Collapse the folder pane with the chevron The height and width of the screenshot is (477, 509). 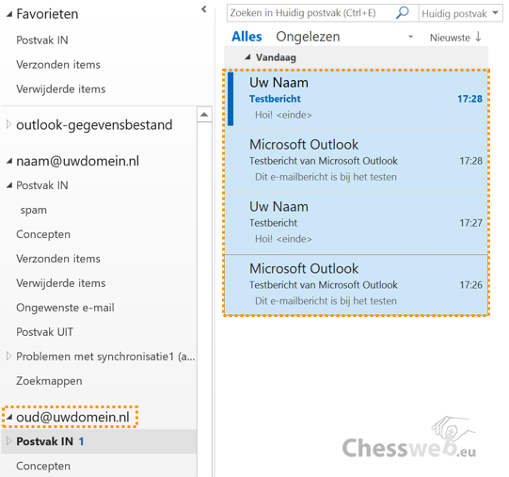pos(204,9)
